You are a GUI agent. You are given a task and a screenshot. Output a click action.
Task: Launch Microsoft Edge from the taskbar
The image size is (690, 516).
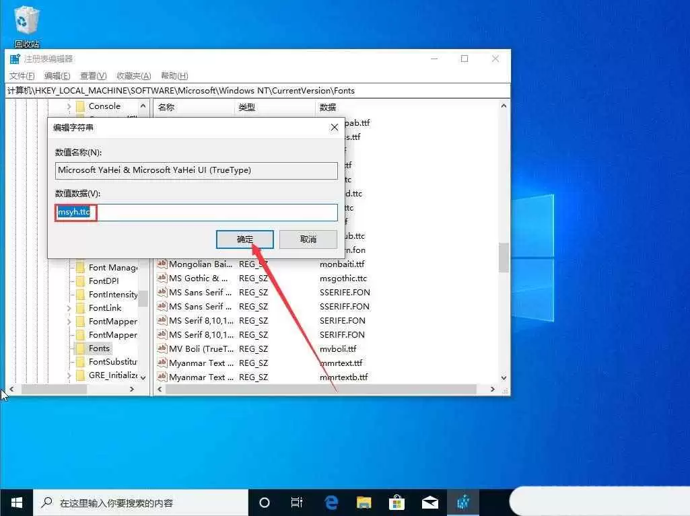point(331,502)
